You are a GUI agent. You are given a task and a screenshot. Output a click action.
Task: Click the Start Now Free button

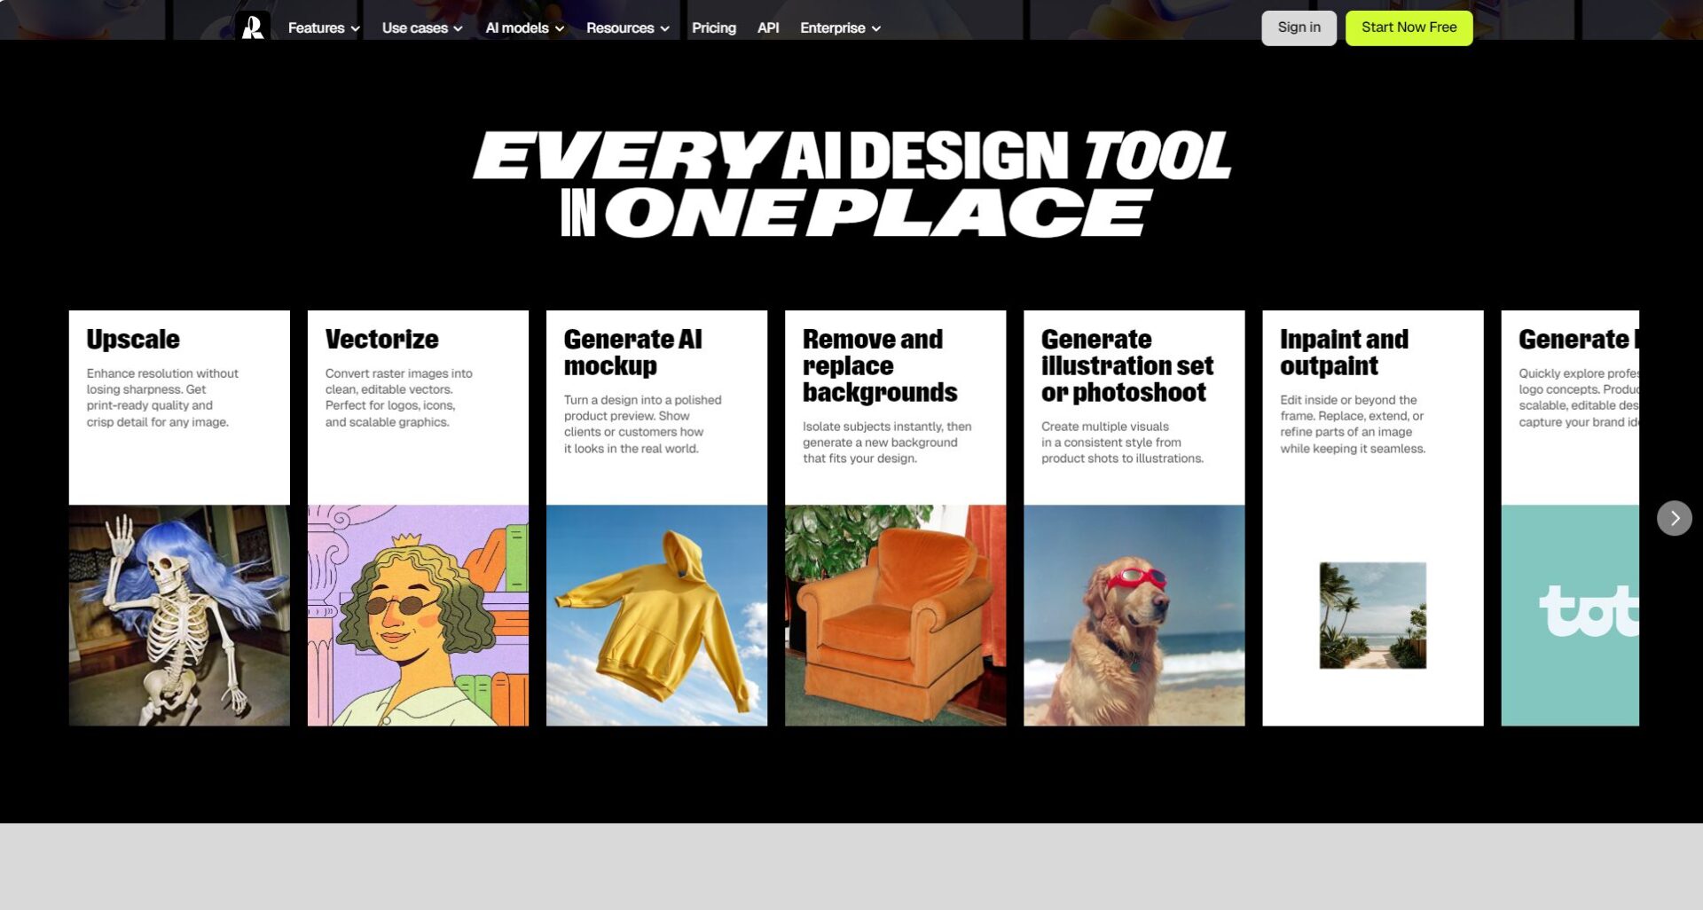pos(1408,27)
